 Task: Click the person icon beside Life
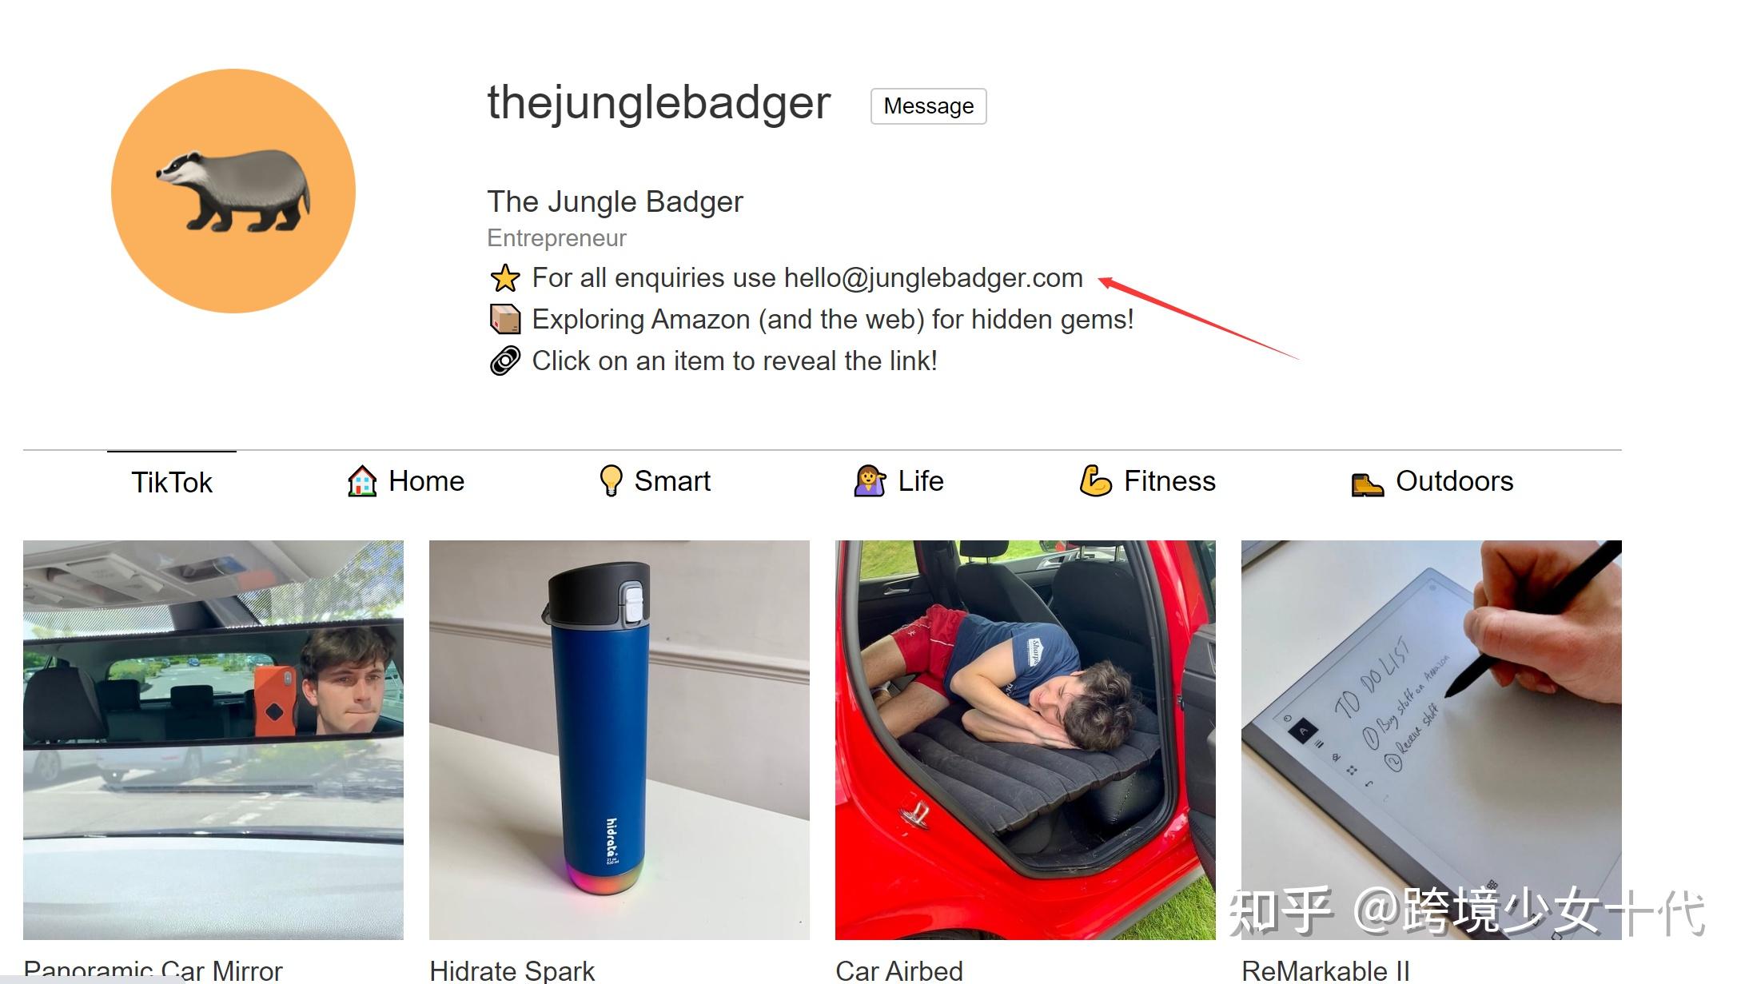click(870, 481)
